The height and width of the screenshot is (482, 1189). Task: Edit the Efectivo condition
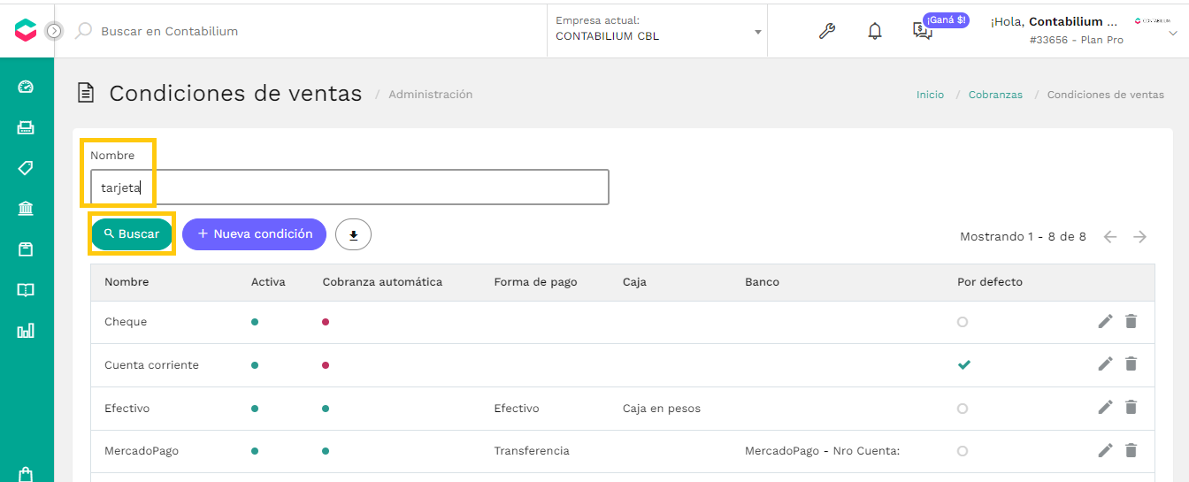(x=1105, y=407)
